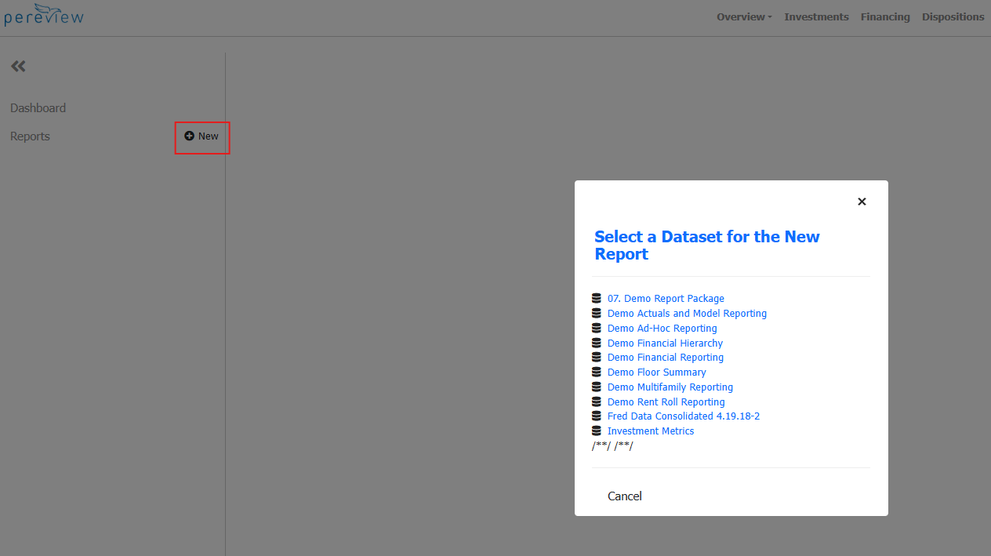Choose Demo Financial Hierarchy dataset

click(665, 343)
